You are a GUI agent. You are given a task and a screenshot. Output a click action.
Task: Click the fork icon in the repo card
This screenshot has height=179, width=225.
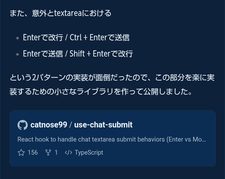point(48,152)
